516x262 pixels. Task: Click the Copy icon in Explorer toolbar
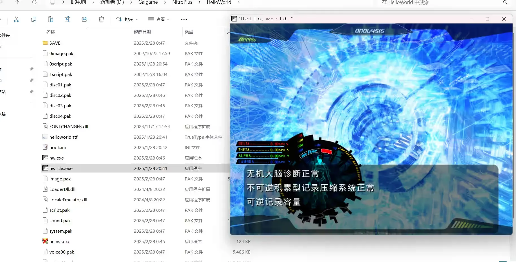(x=34, y=19)
